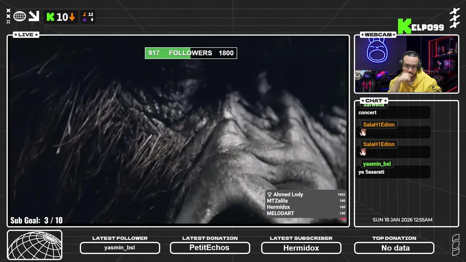
Task: Click the Ahmed Lndy leaderboard row
Action: pyautogui.click(x=306, y=194)
